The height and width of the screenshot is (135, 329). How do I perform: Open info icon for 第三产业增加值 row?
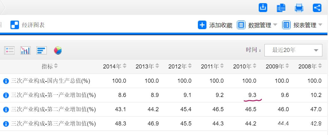click(x=6, y=124)
